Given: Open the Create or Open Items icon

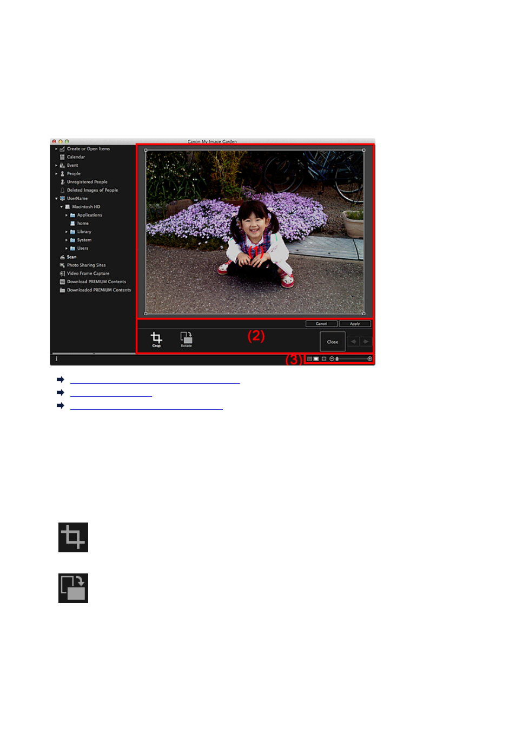Looking at the screenshot, I should 62,149.
